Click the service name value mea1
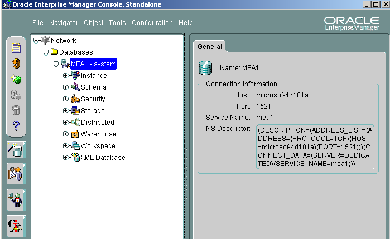The image size is (390, 239). click(264, 117)
